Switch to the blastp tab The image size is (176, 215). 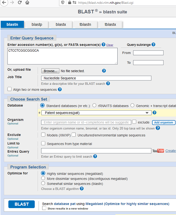coord(37,24)
